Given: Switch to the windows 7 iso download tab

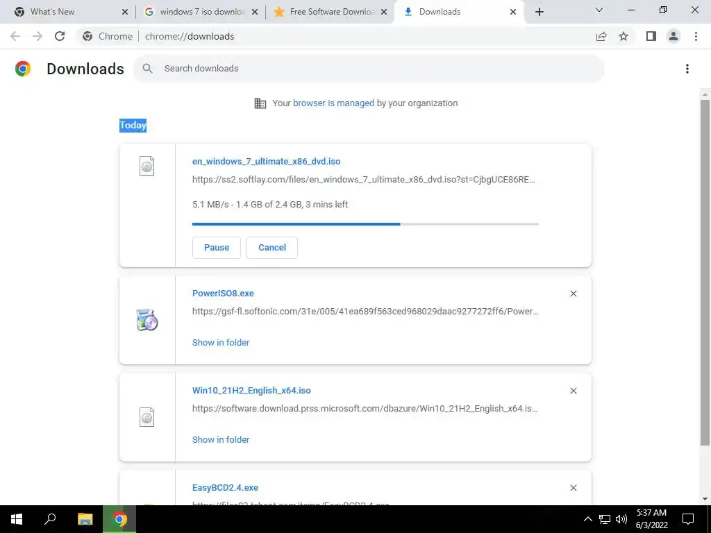Looking at the screenshot, I should tap(199, 12).
